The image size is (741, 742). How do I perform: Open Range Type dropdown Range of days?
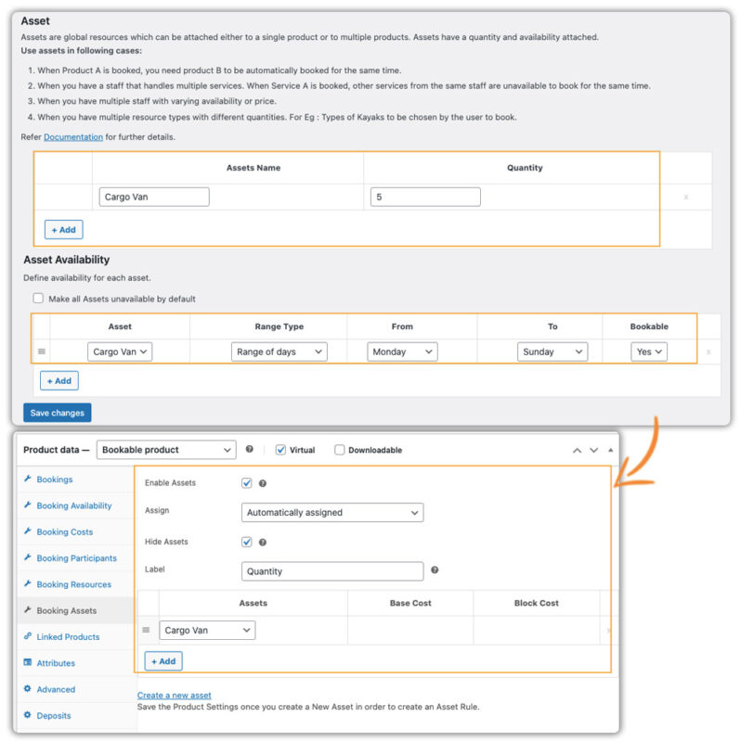pyautogui.click(x=279, y=352)
